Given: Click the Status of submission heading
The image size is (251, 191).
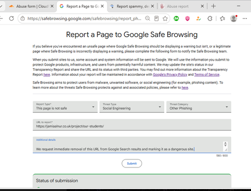Looking at the screenshot, I should click(x=57, y=180).
